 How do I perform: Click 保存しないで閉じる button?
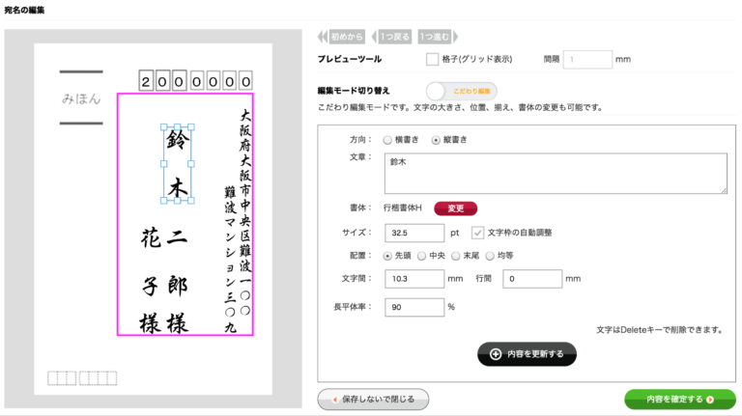[x=373, y=398]
